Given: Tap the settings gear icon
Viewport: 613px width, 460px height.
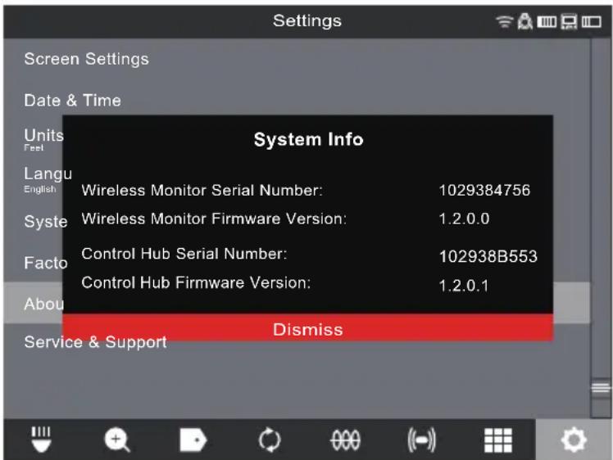Looking at the screenshot, I should [574, 440].
